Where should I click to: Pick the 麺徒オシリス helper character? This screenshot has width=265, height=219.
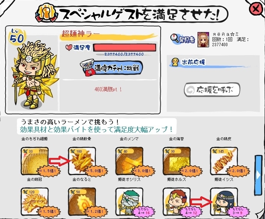[129, 201]
